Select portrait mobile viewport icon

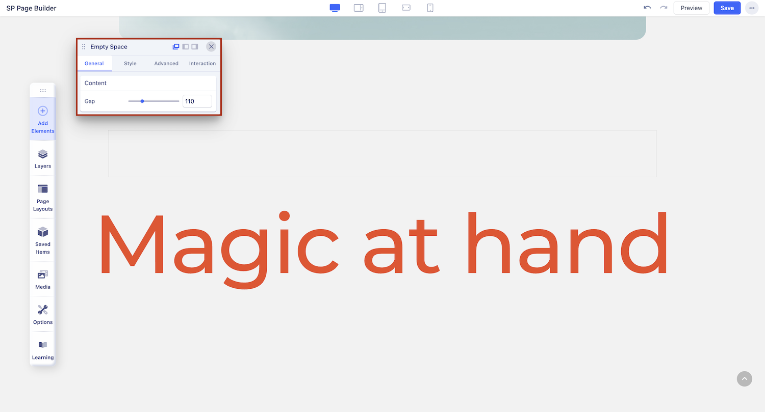tap(430, 8)
